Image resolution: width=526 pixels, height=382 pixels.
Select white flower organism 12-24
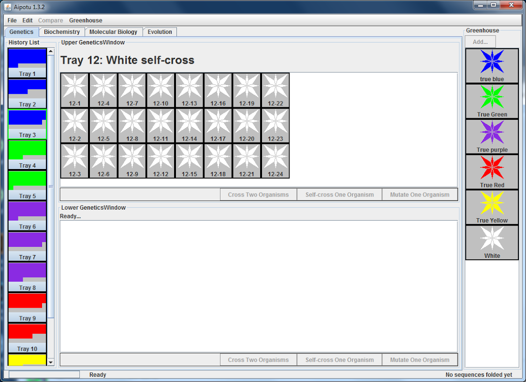275,160
